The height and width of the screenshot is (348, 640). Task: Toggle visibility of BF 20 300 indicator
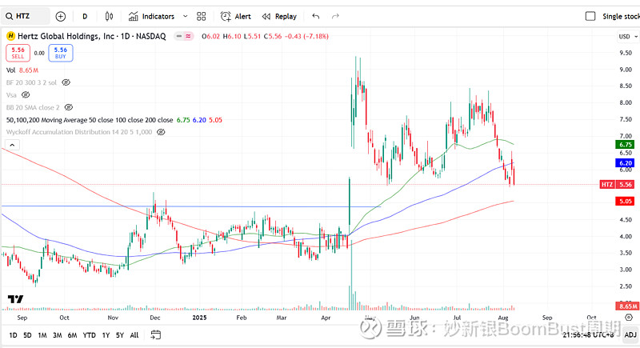tap(66, 82)
